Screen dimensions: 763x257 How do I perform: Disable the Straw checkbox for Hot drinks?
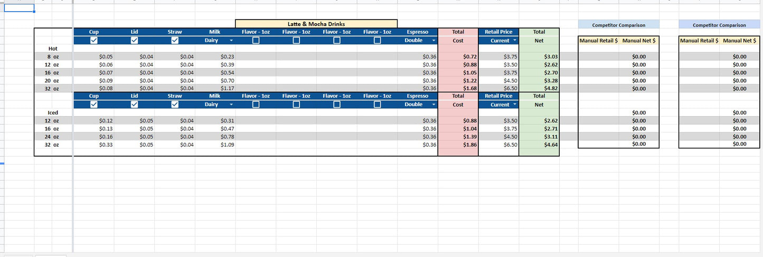pos(175,41)
